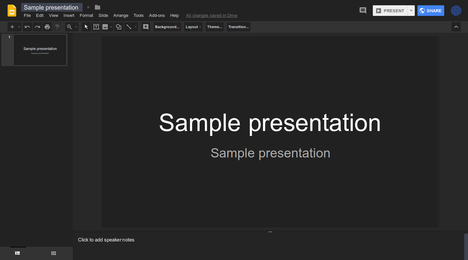
Task: Select the Undo icon in the toolbar
Action: pos(27,27)
